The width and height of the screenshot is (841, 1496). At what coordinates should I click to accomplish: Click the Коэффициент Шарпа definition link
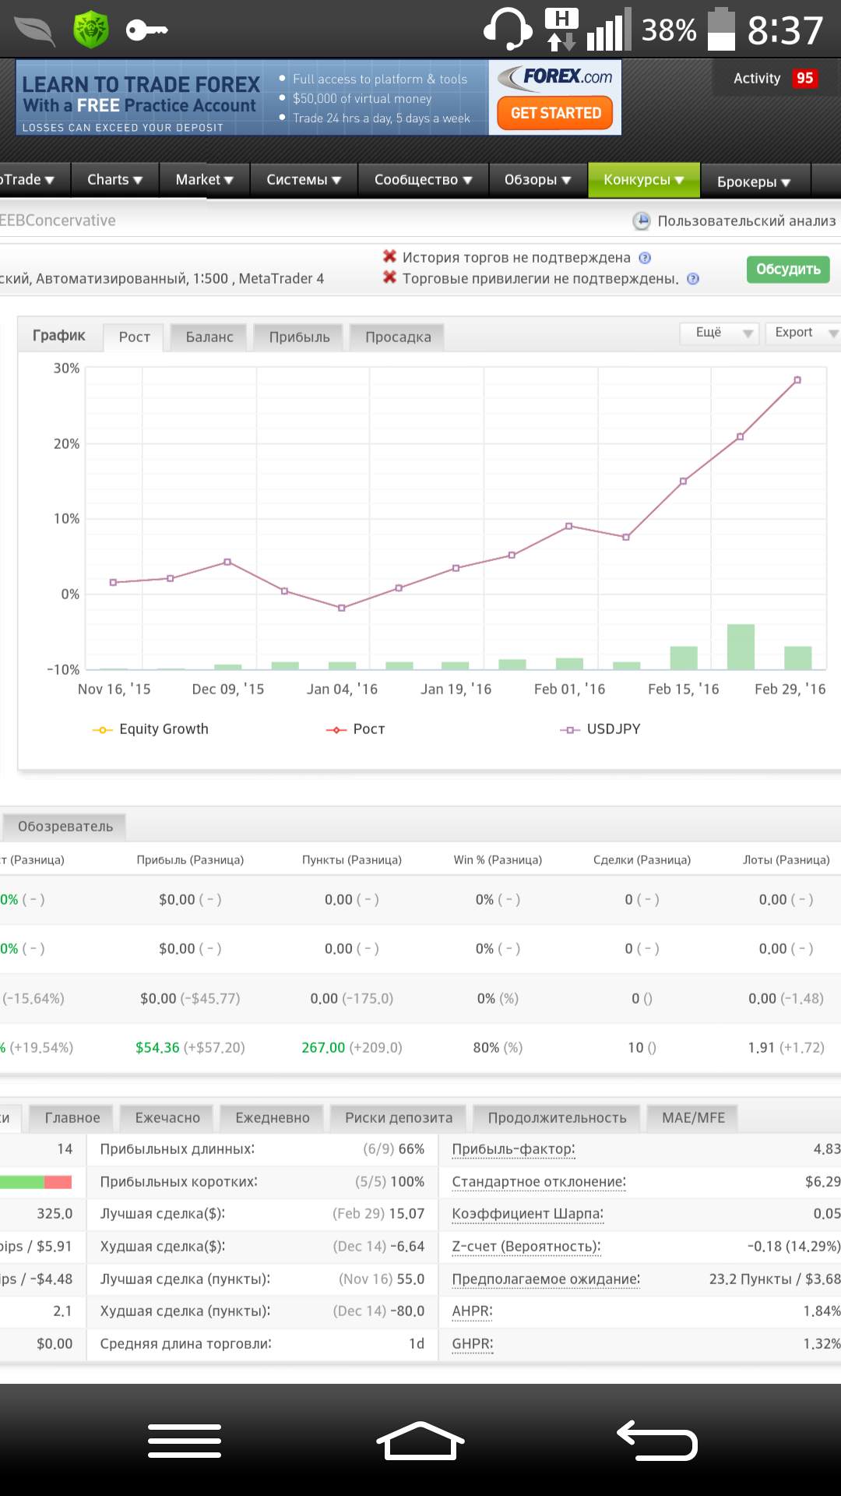pyautogui.click(x=527, y=1214)
